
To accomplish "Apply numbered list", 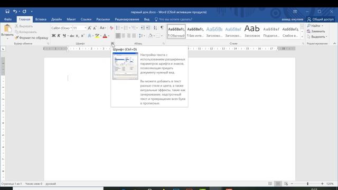I will click(126, 28).
